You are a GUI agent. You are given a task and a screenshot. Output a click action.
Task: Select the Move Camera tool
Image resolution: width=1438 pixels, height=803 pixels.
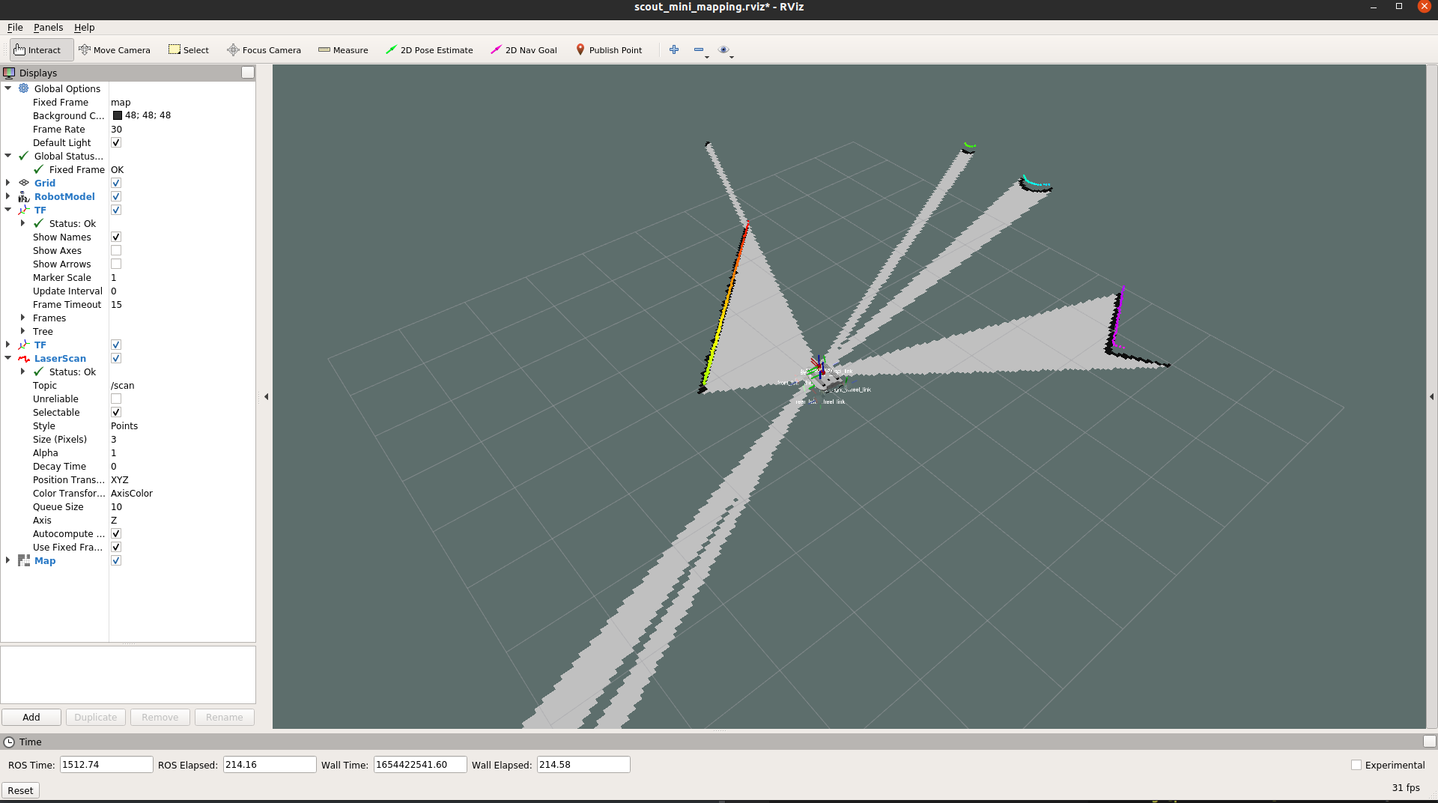pyautogui.click(x=115, y=50)
